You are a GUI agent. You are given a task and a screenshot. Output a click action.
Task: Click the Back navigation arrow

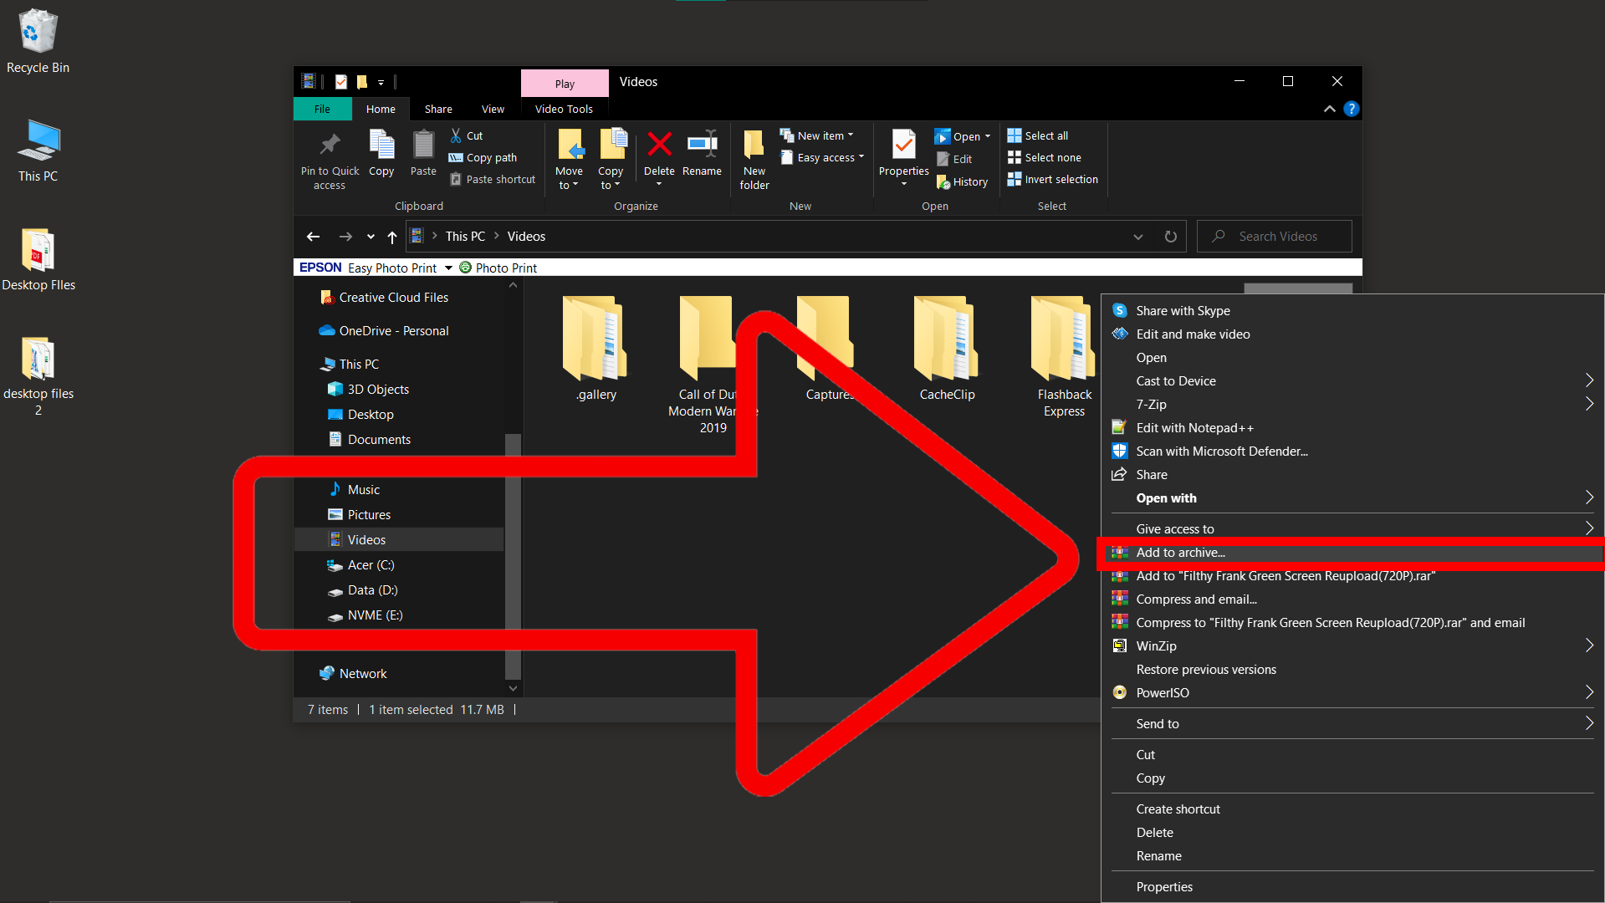pyautogui.click(x=313, y=237)
